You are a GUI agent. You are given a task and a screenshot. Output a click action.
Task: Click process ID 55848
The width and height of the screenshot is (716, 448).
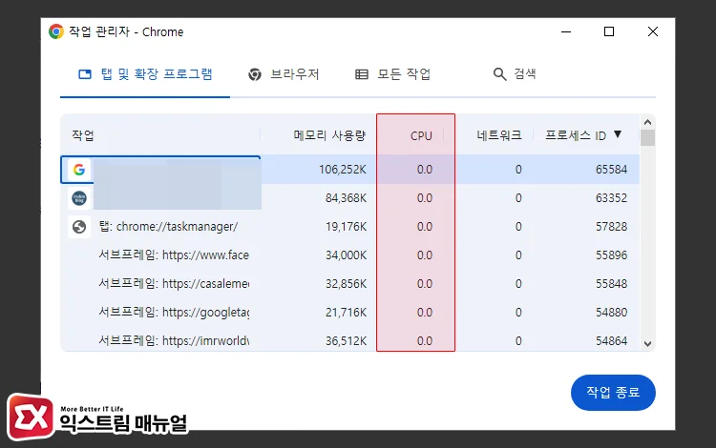(611, 283)
